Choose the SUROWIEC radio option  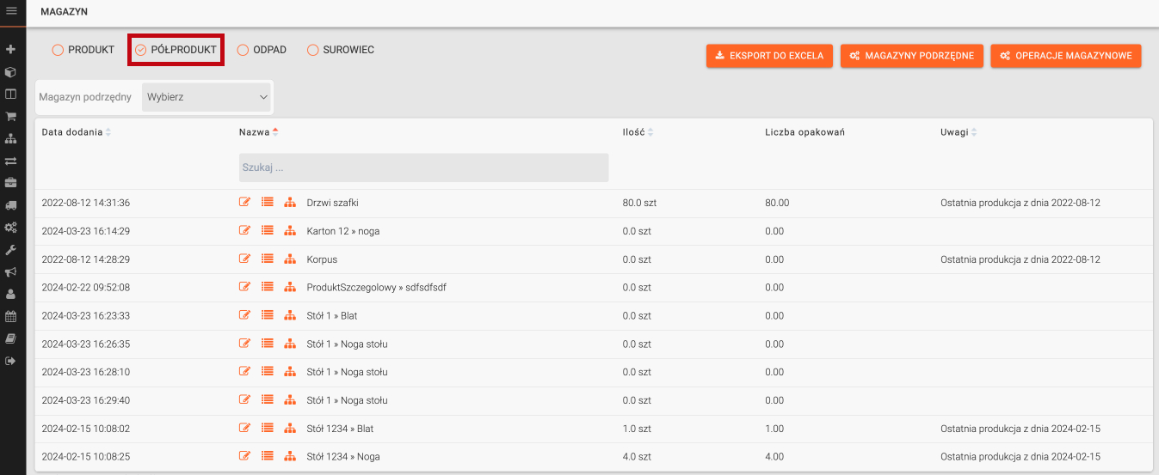click(313, 50)
